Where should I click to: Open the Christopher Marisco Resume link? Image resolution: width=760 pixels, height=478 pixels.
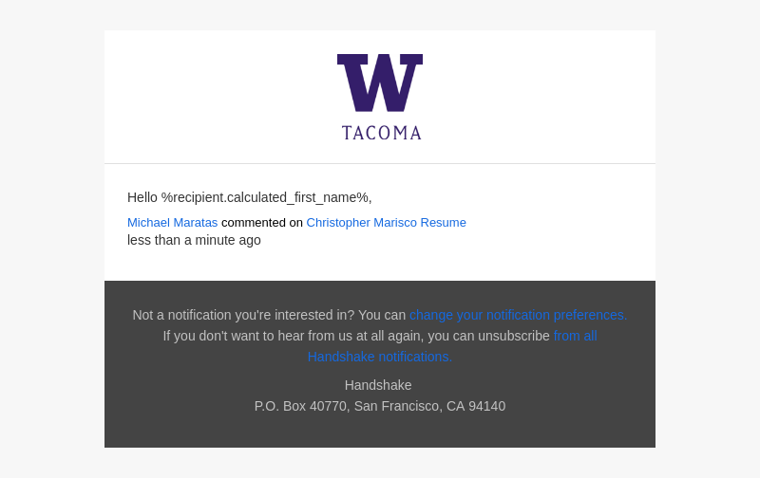pyautogui.click(x=387, y=223)
